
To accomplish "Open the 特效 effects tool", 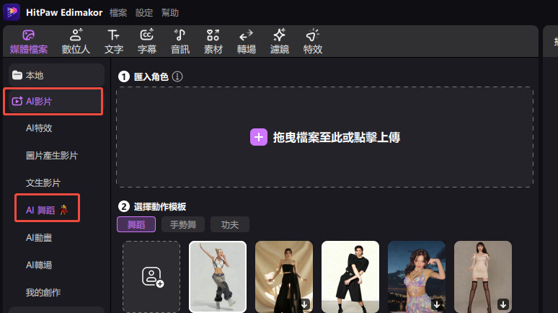I will tap(313, 42).
